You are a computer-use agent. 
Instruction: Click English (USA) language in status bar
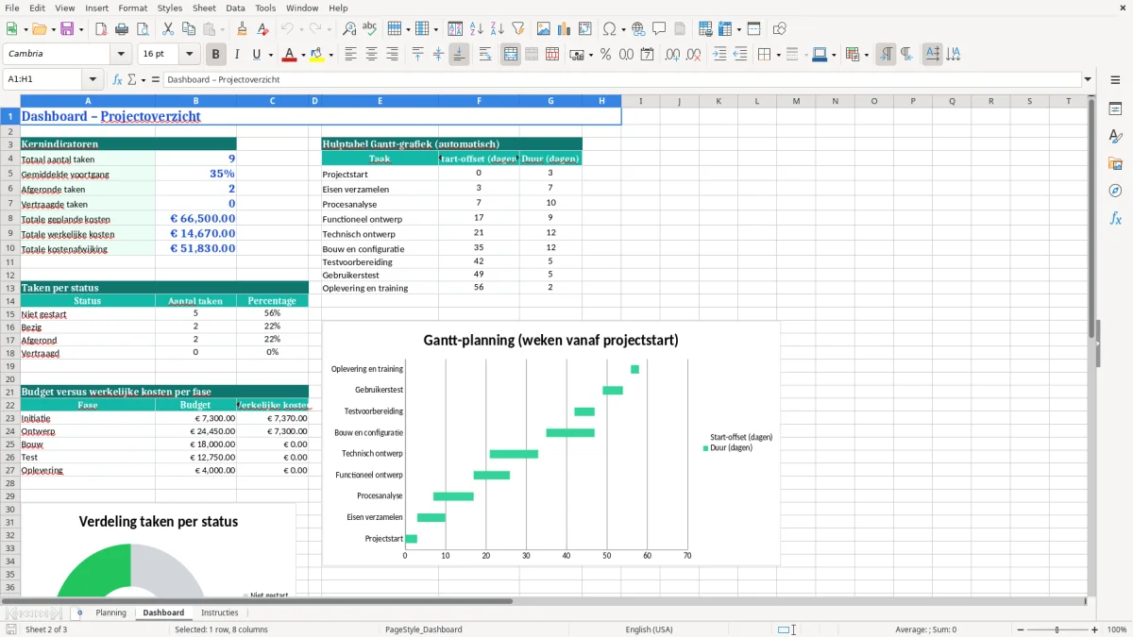pos(649,629)
